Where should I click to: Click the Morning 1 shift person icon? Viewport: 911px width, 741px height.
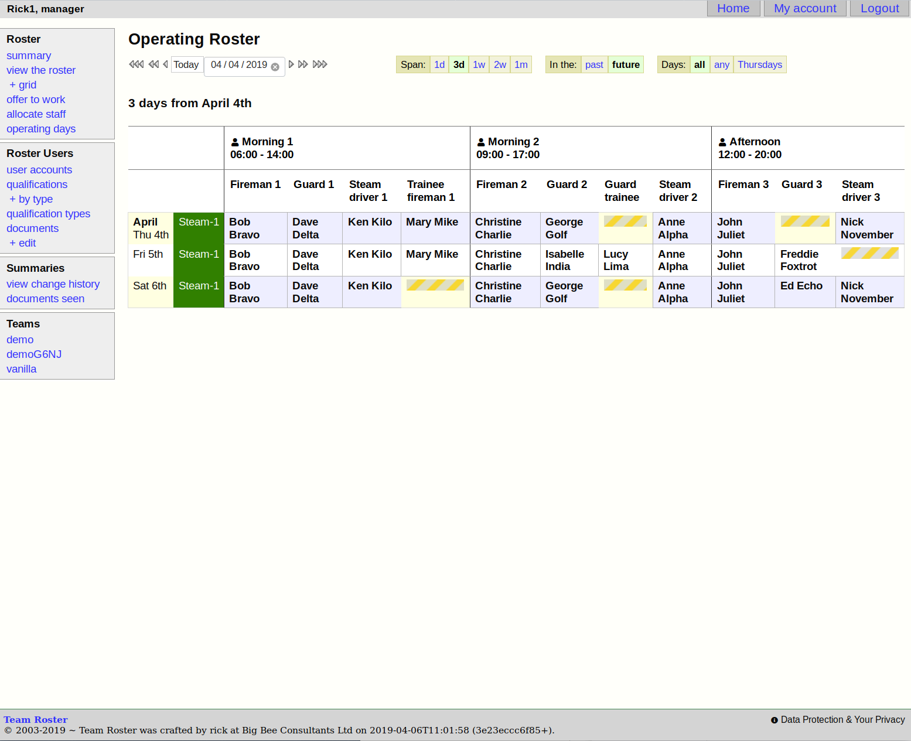[235, 142]
